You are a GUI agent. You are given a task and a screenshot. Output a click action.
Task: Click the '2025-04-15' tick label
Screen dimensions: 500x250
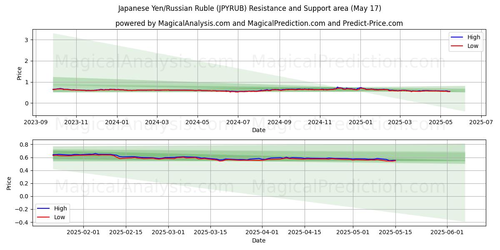click(305, 233)
